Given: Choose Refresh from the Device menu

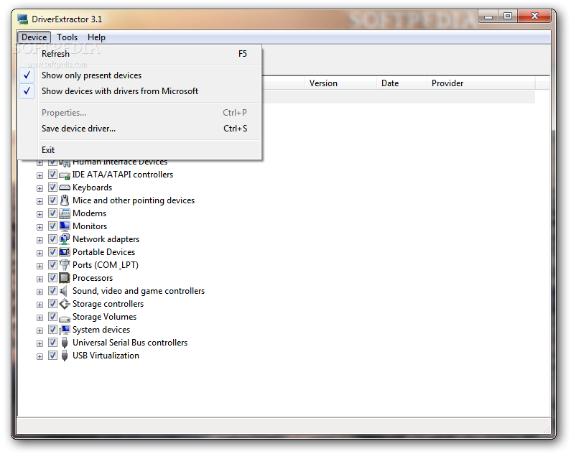Looking at the screenshot, I should (139, 54).
